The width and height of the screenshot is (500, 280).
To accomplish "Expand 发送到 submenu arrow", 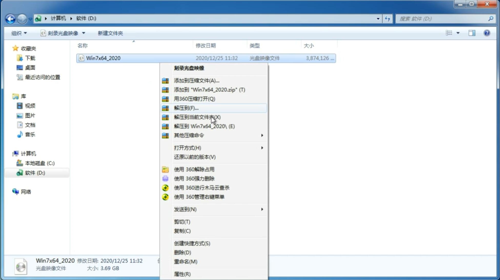I will tap(262, 209).
